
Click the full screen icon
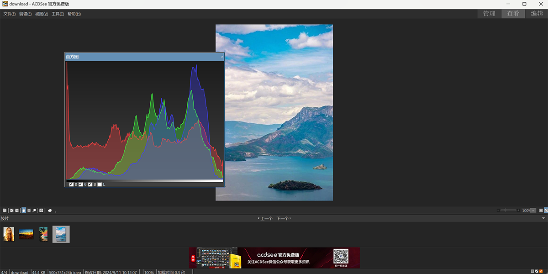[41, 211]
